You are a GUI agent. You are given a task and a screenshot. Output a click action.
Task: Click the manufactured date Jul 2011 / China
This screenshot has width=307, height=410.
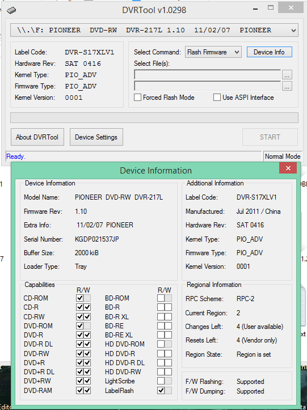[259, 212]
